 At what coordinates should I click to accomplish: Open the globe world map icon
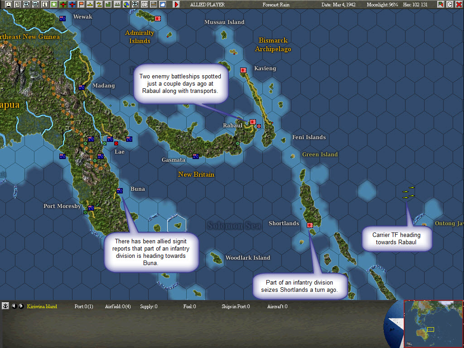[x=126, y=5]
